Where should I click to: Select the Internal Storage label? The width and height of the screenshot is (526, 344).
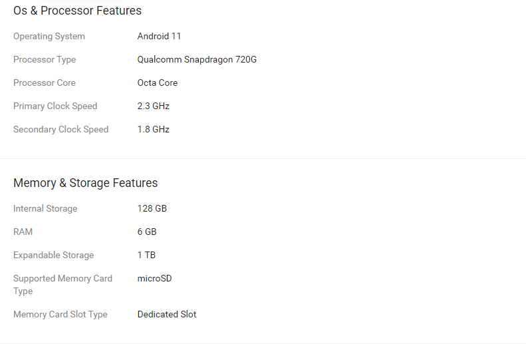coord(45,209)
